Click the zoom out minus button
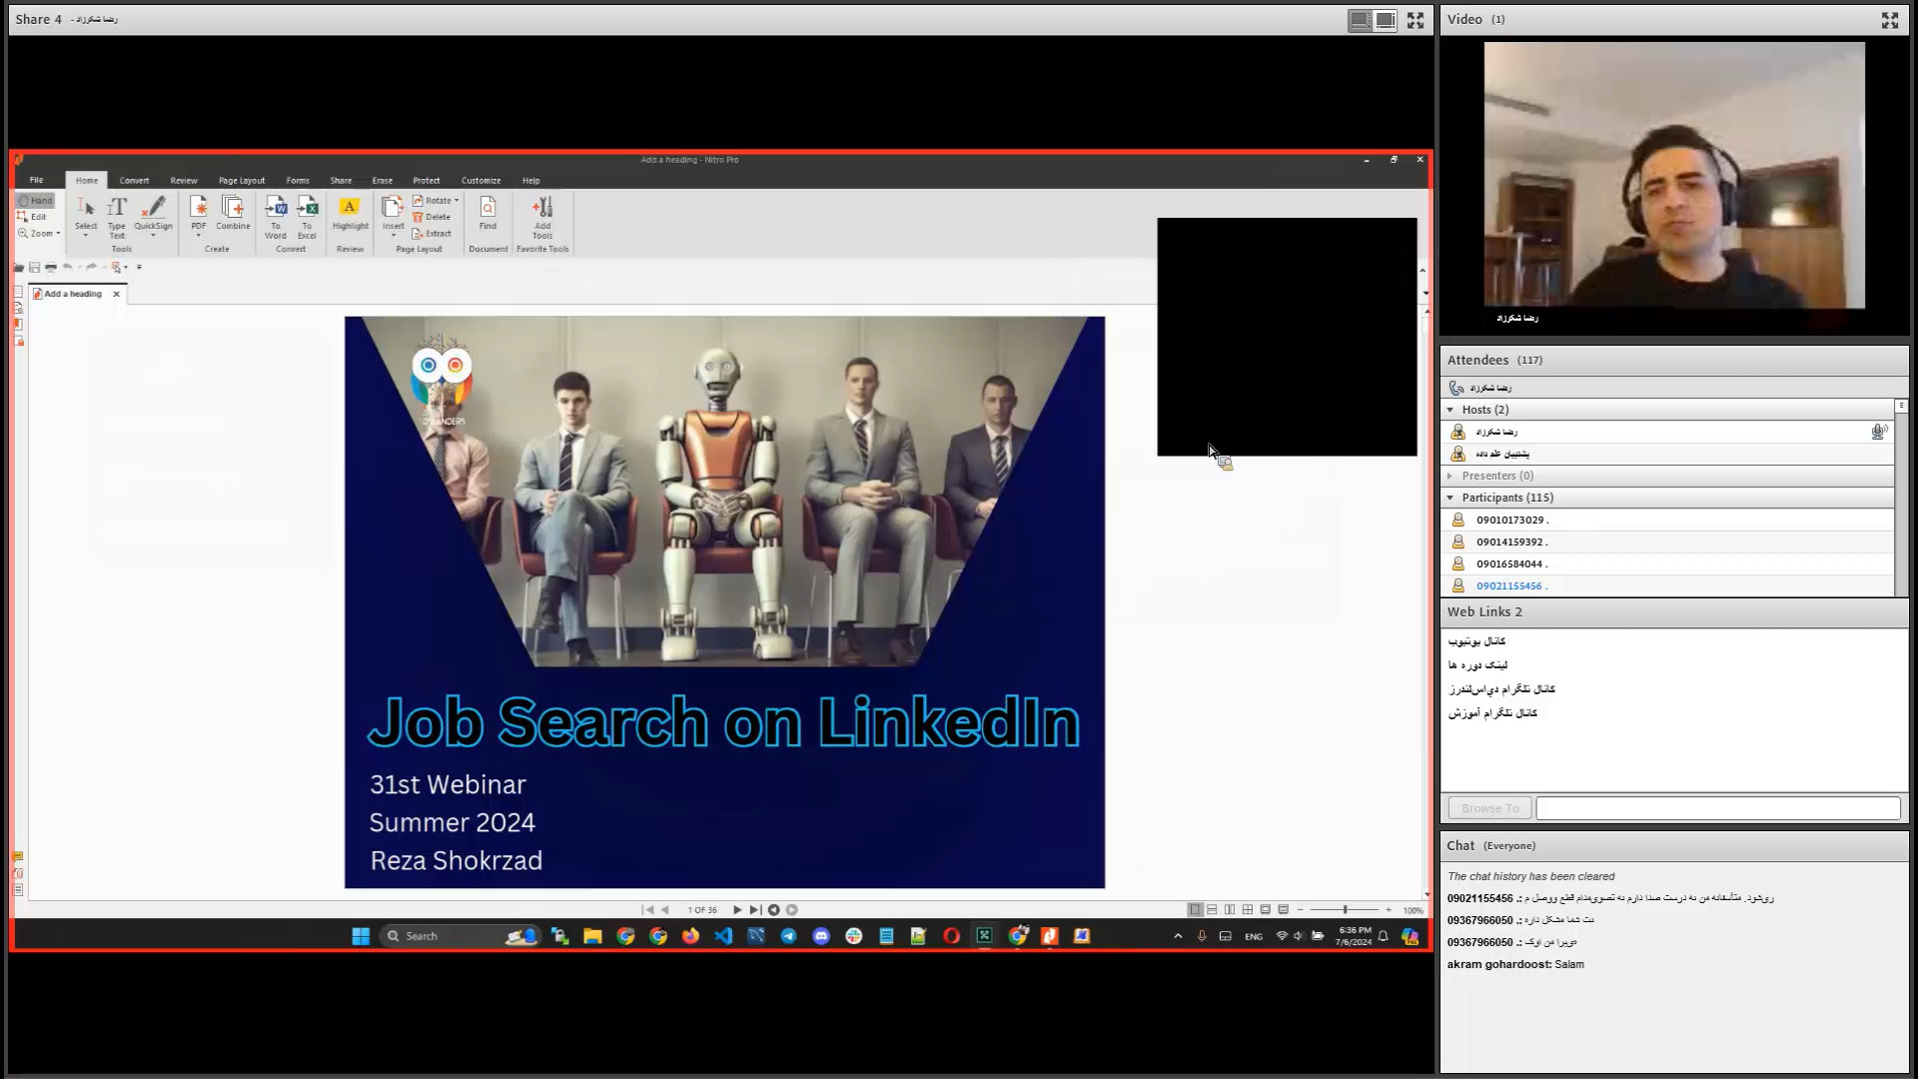1918x1079 pixels. point(1300,910)
